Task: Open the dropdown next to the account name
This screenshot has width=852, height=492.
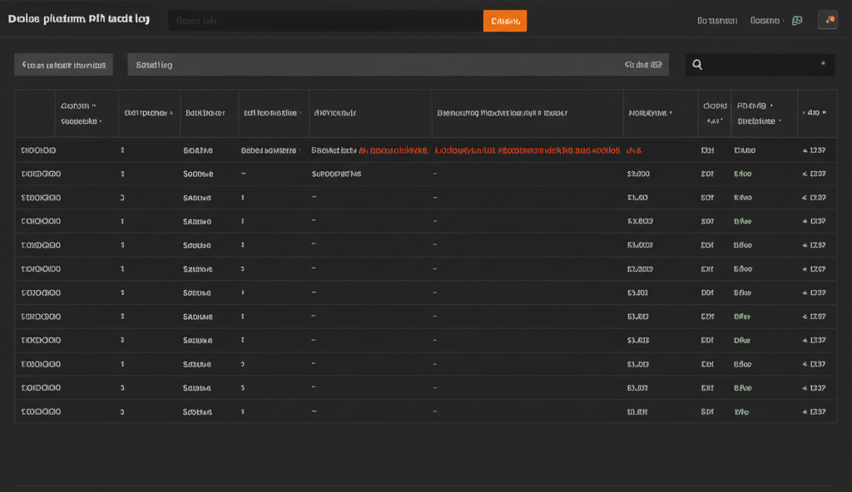Action: [x=784, y=20]
